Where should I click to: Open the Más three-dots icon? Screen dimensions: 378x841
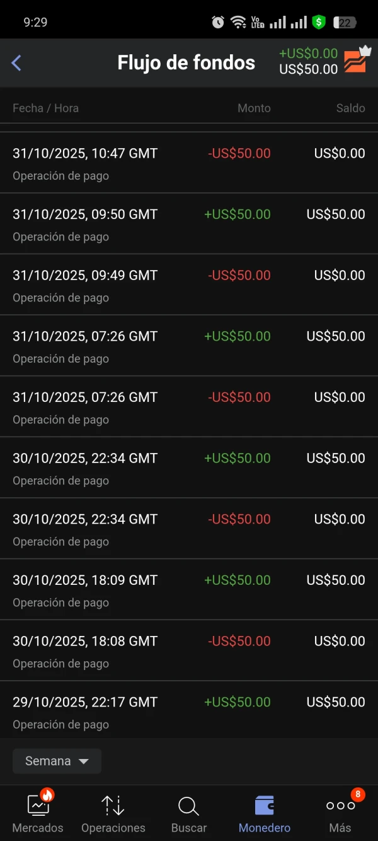pos(340,806)
